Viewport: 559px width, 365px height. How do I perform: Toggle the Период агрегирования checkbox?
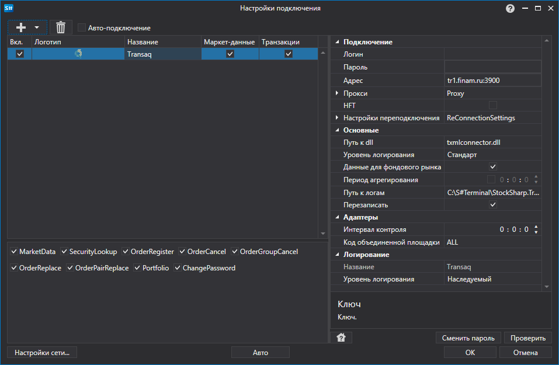pos(491,179)
